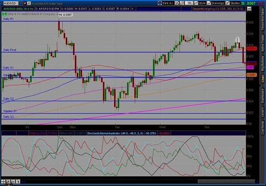
Task: Click the B: .9307 bid quote
Action: (x=249, y=3)
